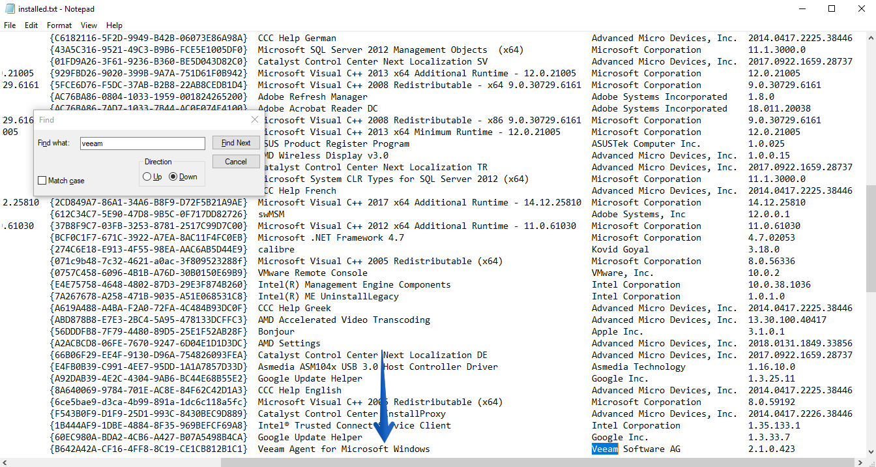
Task: Click the 'CCC Help English' text
Action: coord(300,390)
